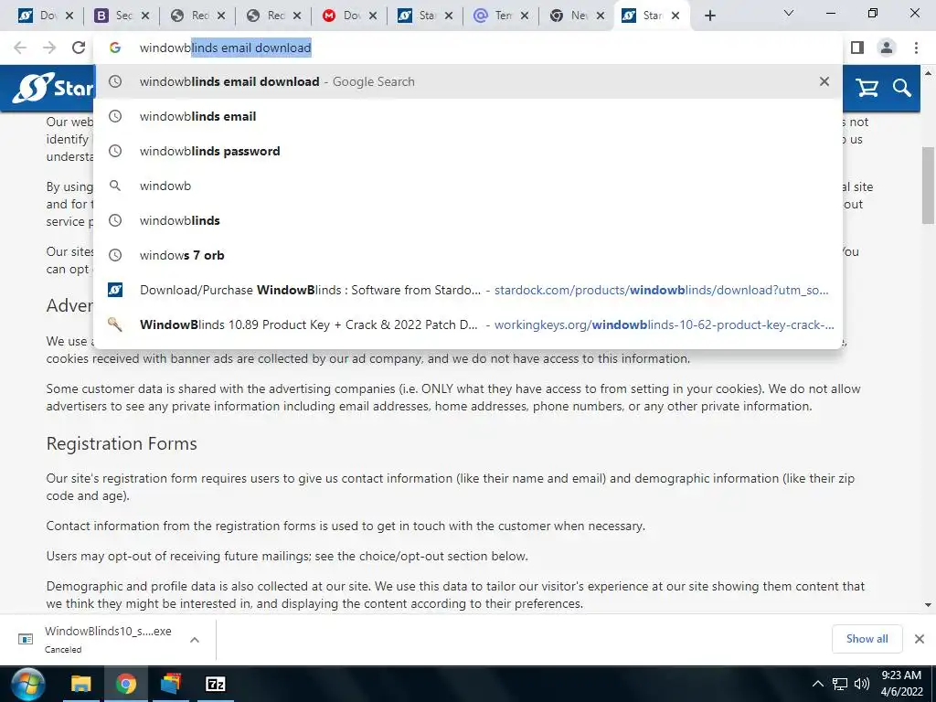Click the browser back arrow
The width and height of the screenshot is (936, 702).
pyautogui.click(x=20, y=48)
